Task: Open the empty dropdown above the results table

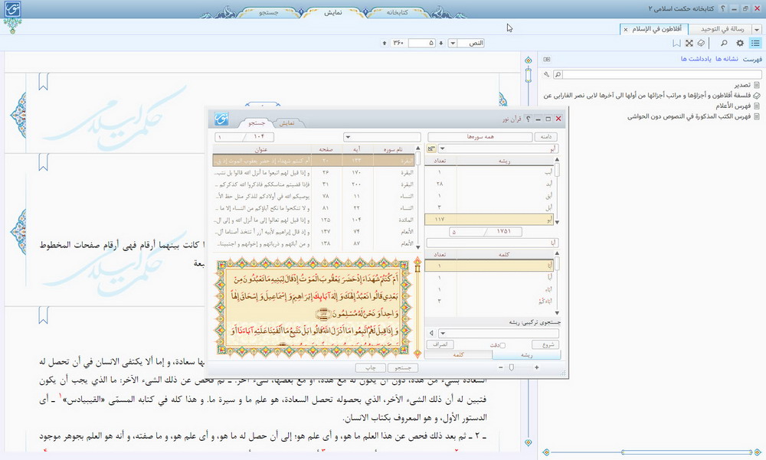Action: tap(347, 137)
